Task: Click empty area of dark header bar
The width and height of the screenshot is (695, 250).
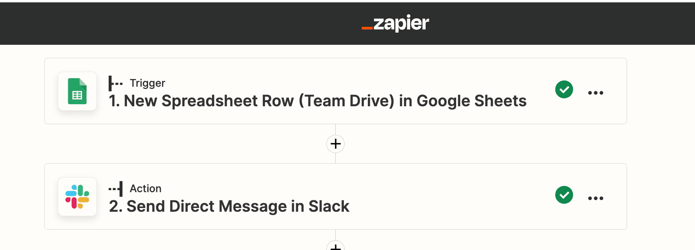Action: (x=163, y=24)
